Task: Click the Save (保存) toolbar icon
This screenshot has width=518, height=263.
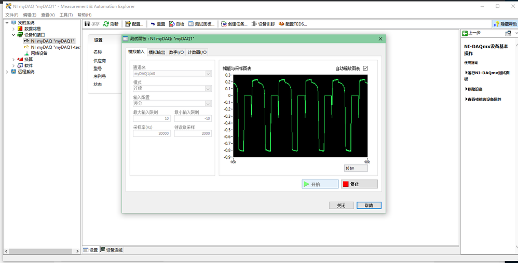Action: 87,24
